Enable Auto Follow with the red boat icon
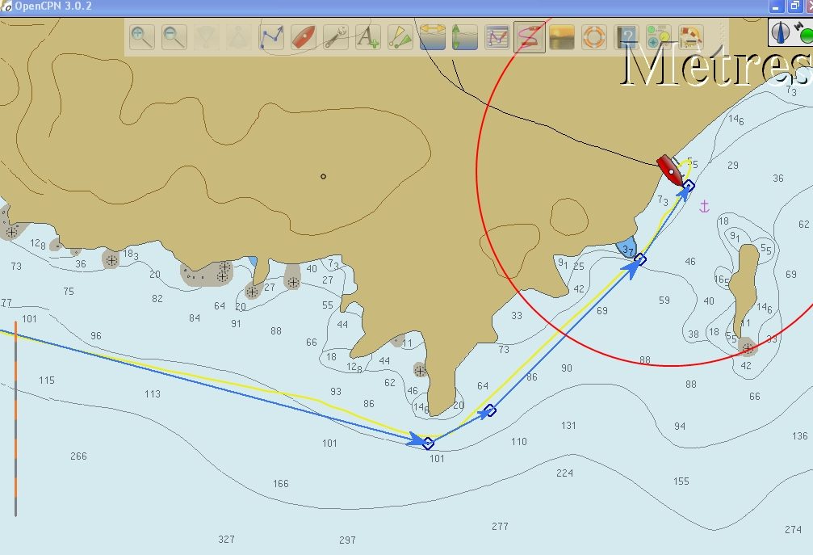 (x=304, y=37)
